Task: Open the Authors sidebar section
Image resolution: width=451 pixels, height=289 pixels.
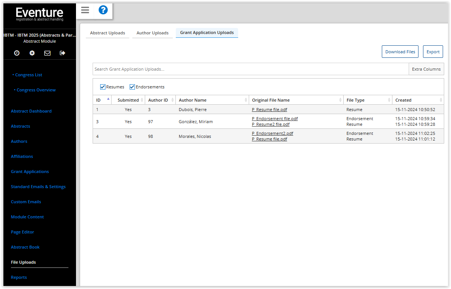Action: coord(19,142)
